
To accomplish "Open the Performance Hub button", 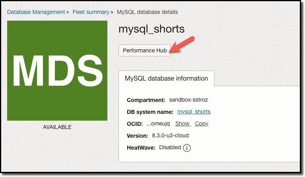I will pyautogui.click(x=144, y=50).
